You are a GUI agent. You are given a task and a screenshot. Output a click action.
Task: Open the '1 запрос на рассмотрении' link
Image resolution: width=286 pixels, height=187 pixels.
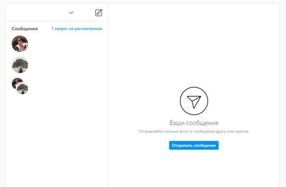77,29
